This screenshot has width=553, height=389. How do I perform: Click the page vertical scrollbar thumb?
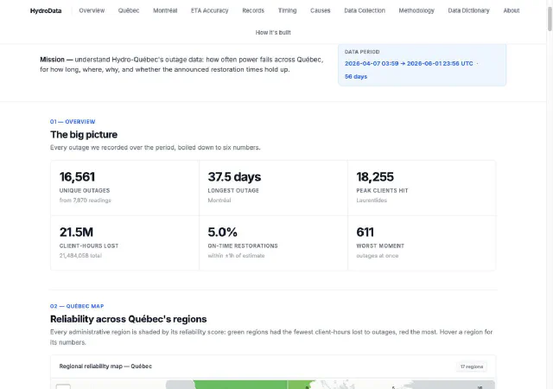tap(550, 18)
